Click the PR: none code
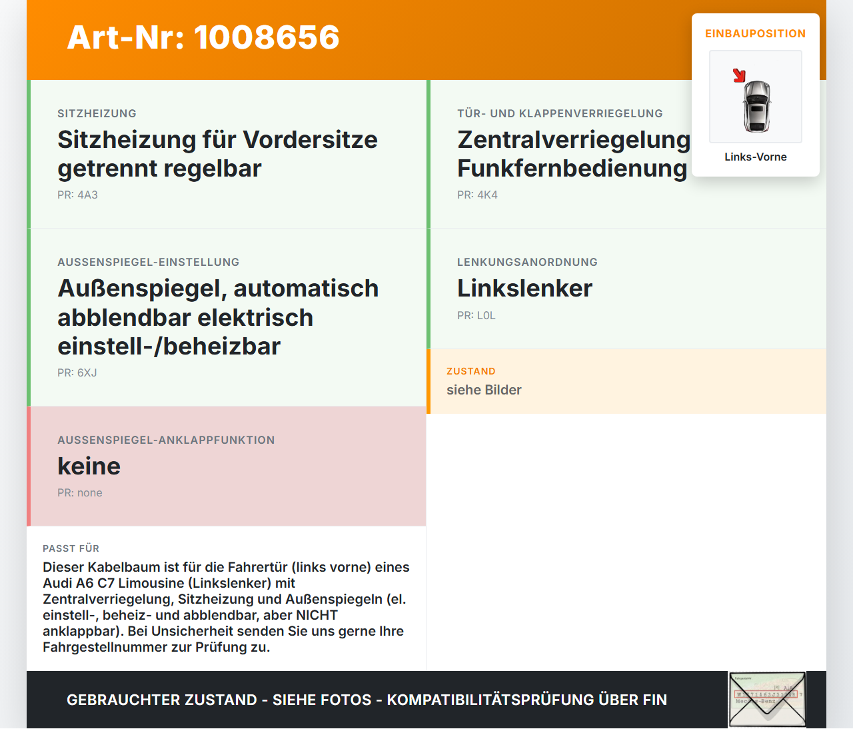This screenshot has width=853, height=729. click(x=80, y=492)
